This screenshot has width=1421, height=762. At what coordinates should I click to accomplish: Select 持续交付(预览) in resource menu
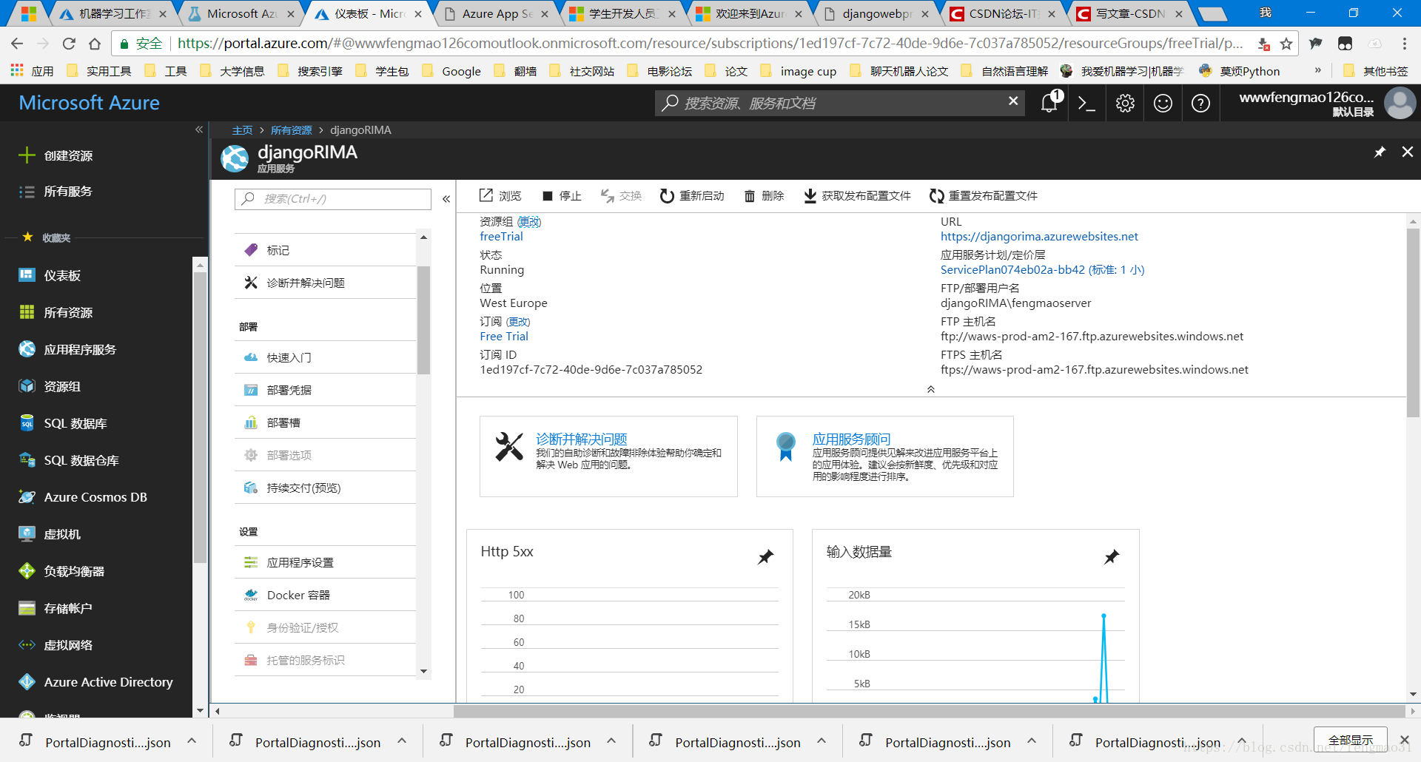(325, 488)
